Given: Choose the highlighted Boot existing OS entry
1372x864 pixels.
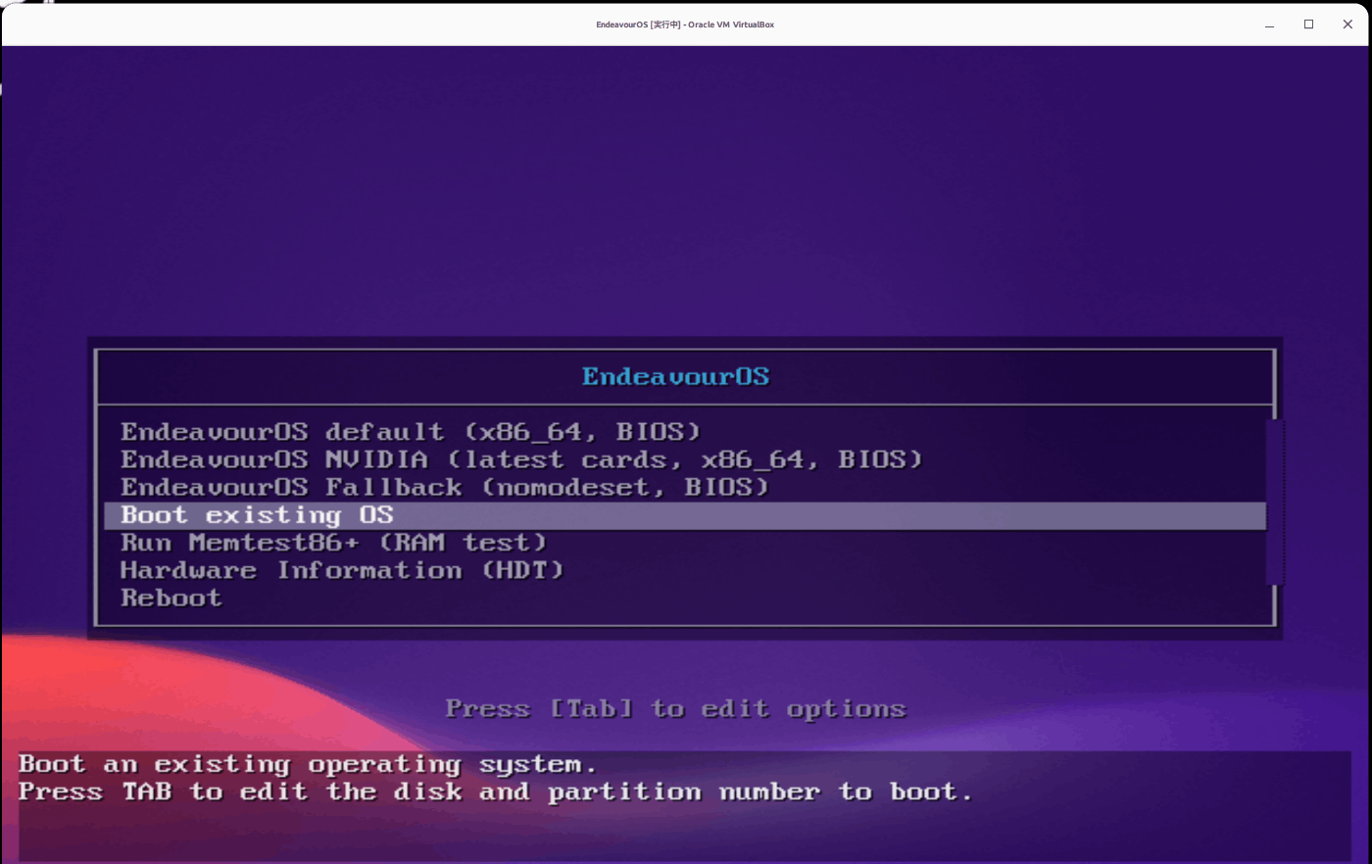Looking at the screenshot, I should pos(685,515).
